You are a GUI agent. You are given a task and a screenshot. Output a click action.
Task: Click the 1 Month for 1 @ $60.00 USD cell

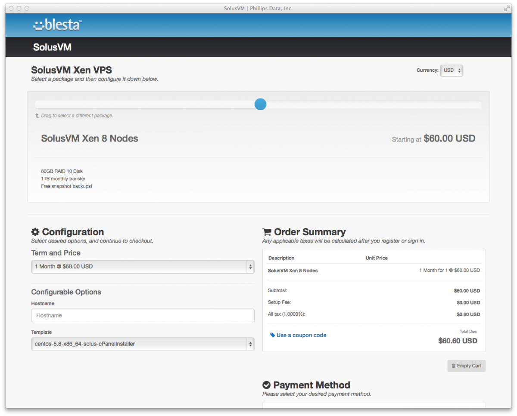click(449, 270)
